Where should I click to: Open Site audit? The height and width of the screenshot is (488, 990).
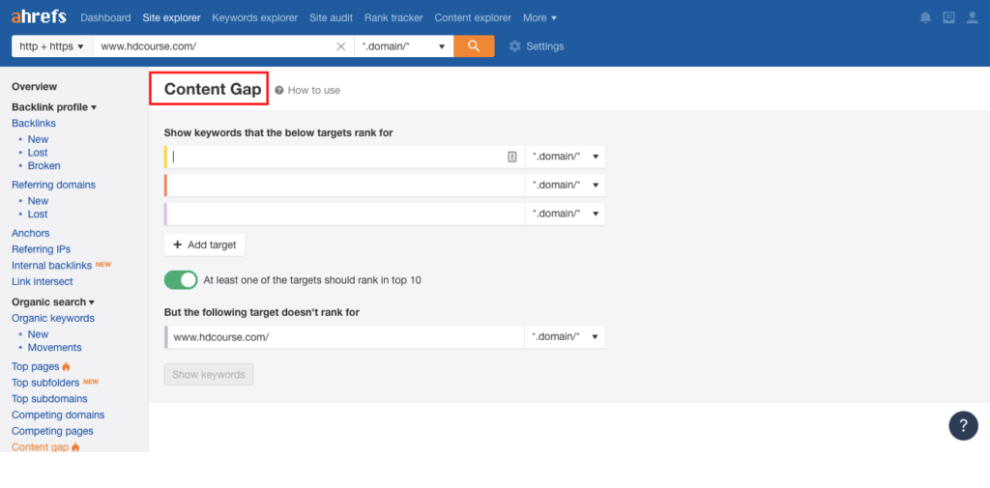click(331, 17)
